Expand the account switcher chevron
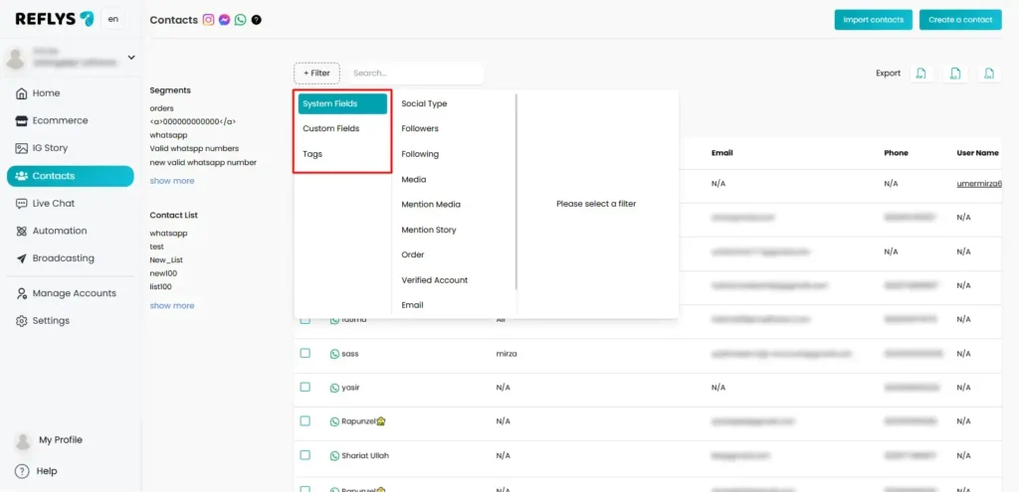Image resolution: width=1019 pixels, height=492 pixels. point(131,57)
